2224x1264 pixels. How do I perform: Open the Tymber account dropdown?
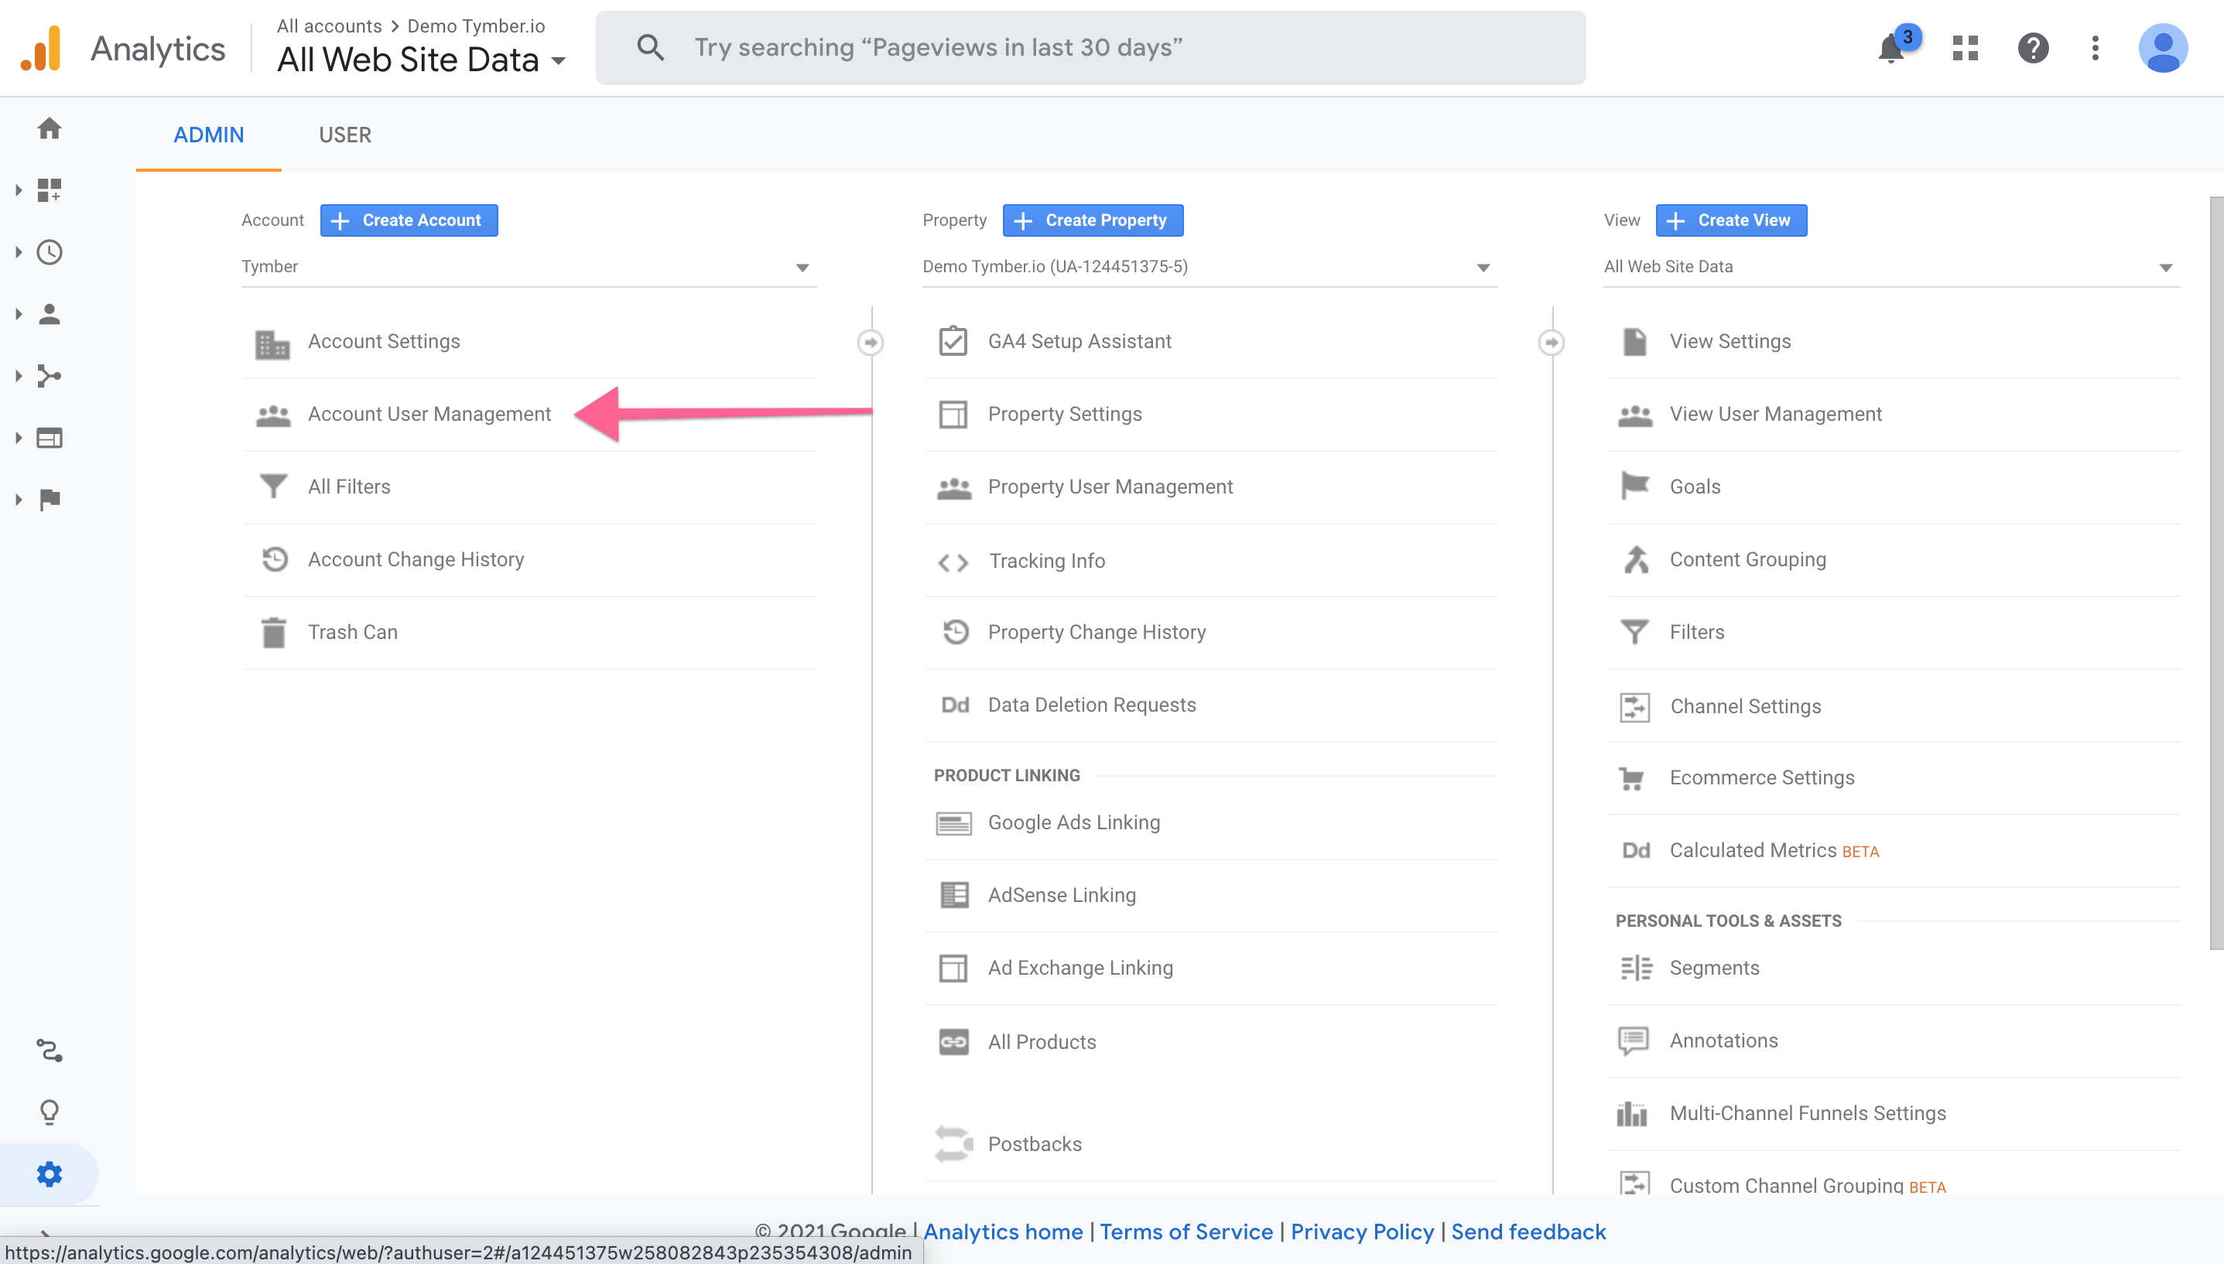click(x=528, y=267)
